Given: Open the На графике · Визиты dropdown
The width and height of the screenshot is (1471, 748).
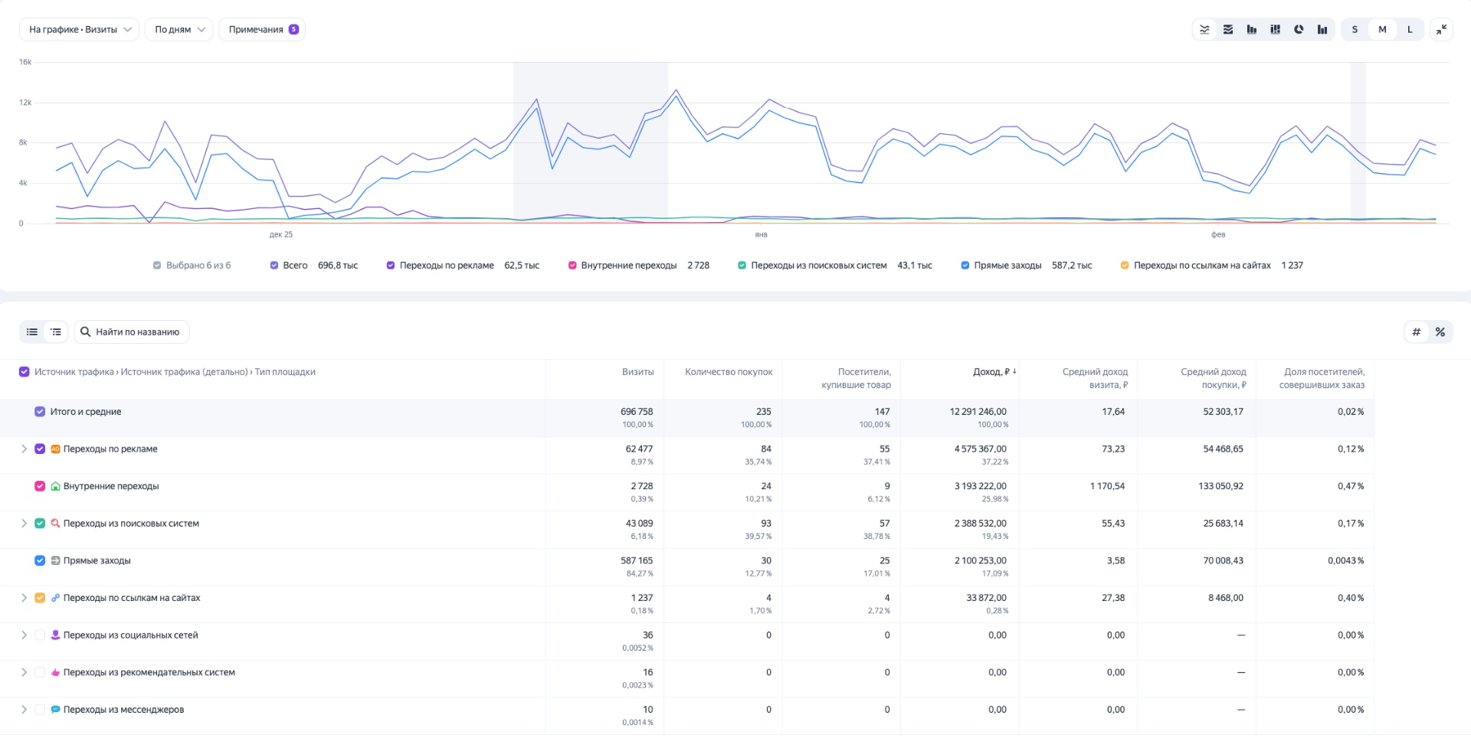Looking at the screenshot, I should (80, 30).
